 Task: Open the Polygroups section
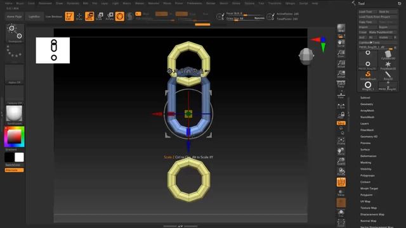367,175
